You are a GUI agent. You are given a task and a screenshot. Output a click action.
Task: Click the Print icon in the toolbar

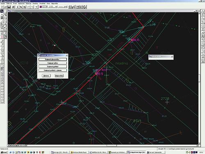[x=13, y=7]
